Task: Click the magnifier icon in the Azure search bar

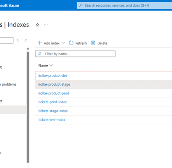Action: [x=81, y=6]
